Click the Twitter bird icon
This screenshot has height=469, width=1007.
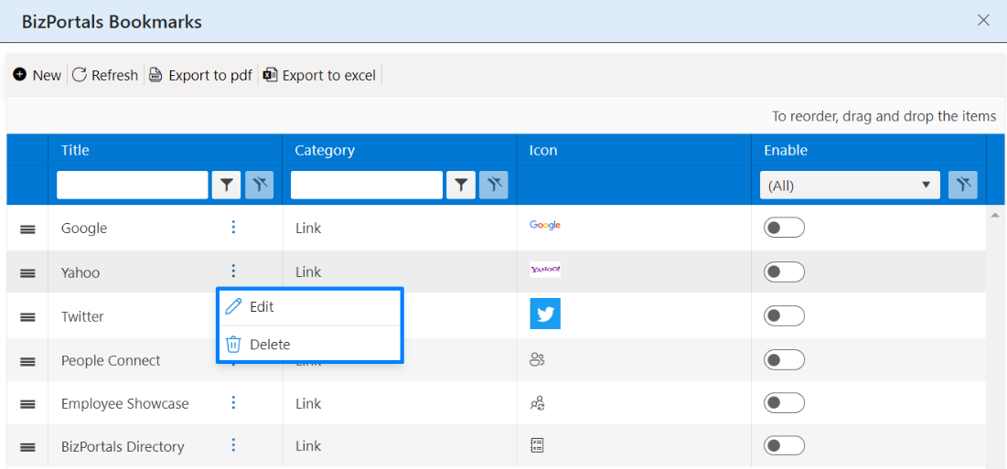[545, 314]
